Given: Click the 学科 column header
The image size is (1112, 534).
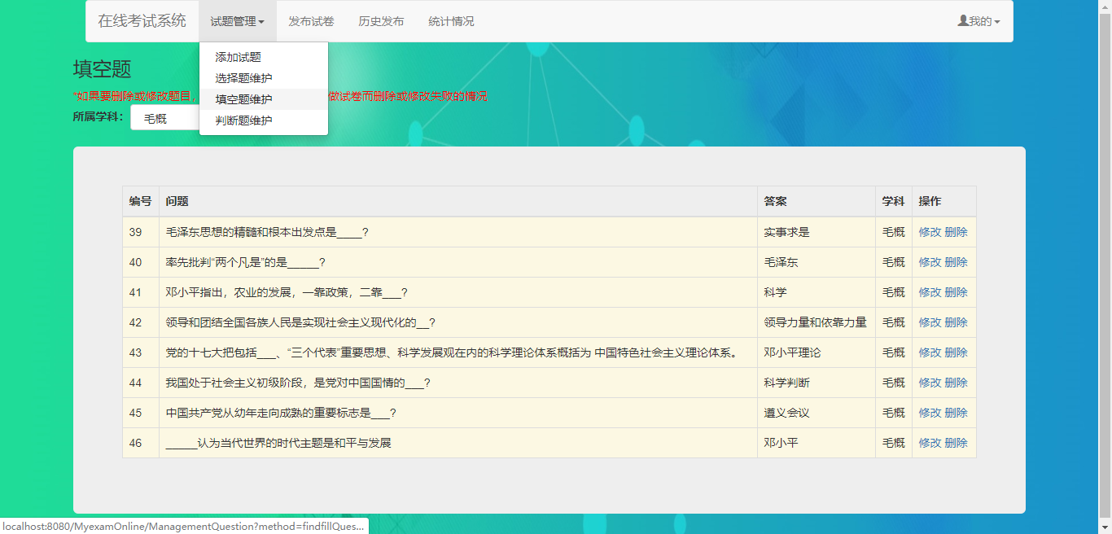Looking at the screenshot, I should (893, 201).
